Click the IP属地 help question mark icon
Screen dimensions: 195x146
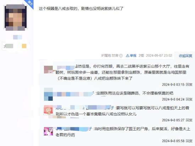[121, 56]
